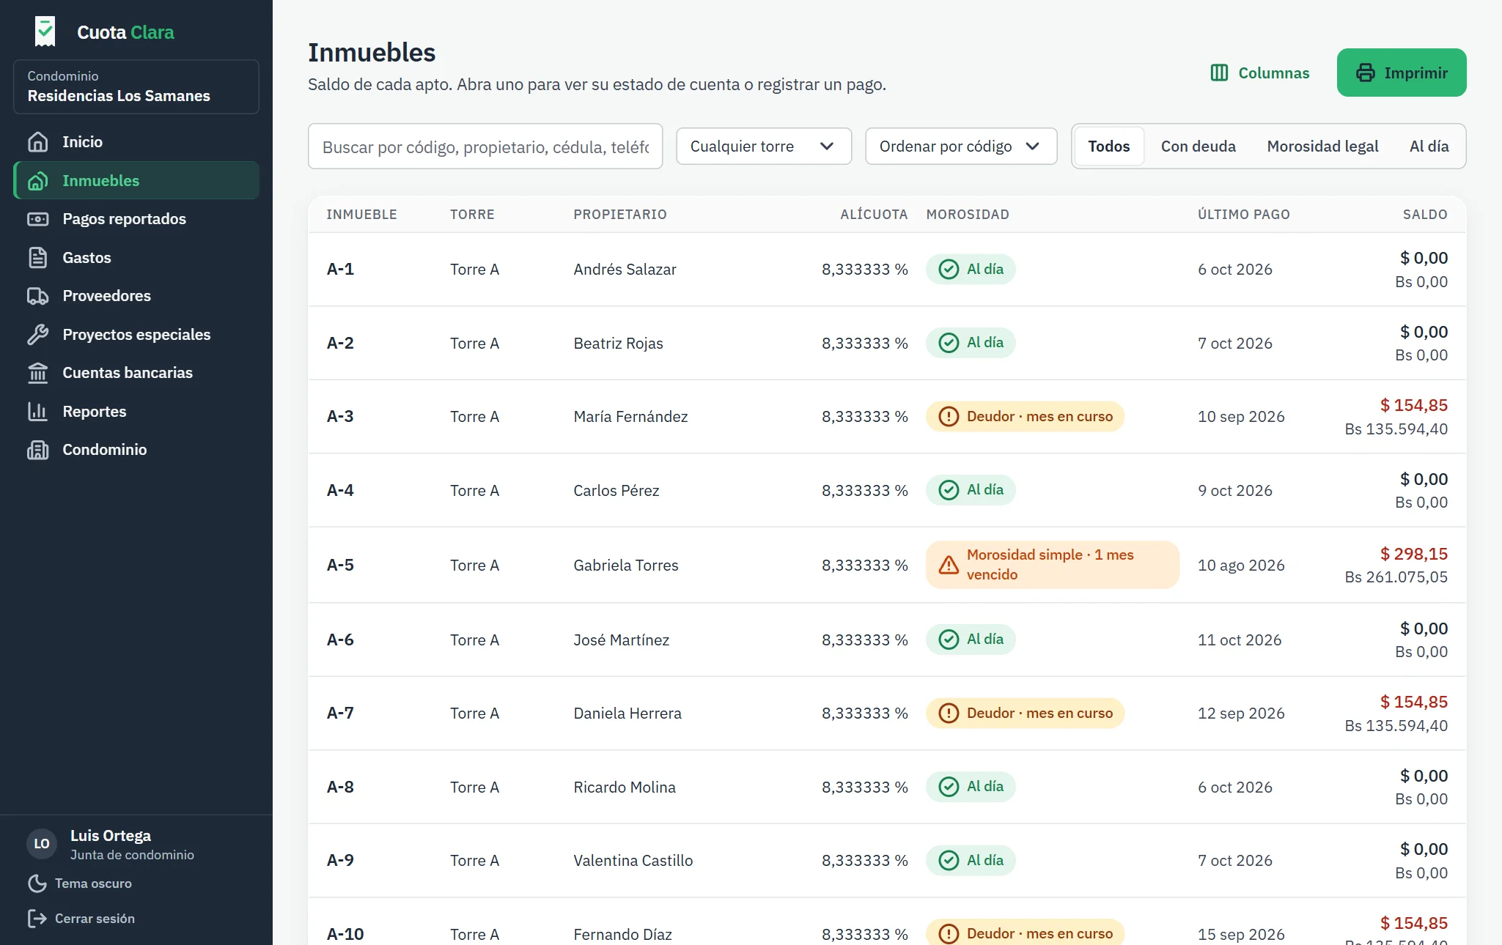This screenshot has width=1502, height=945.
Task: Click the Imprimir button label
Action: (x=1416, y=73)
